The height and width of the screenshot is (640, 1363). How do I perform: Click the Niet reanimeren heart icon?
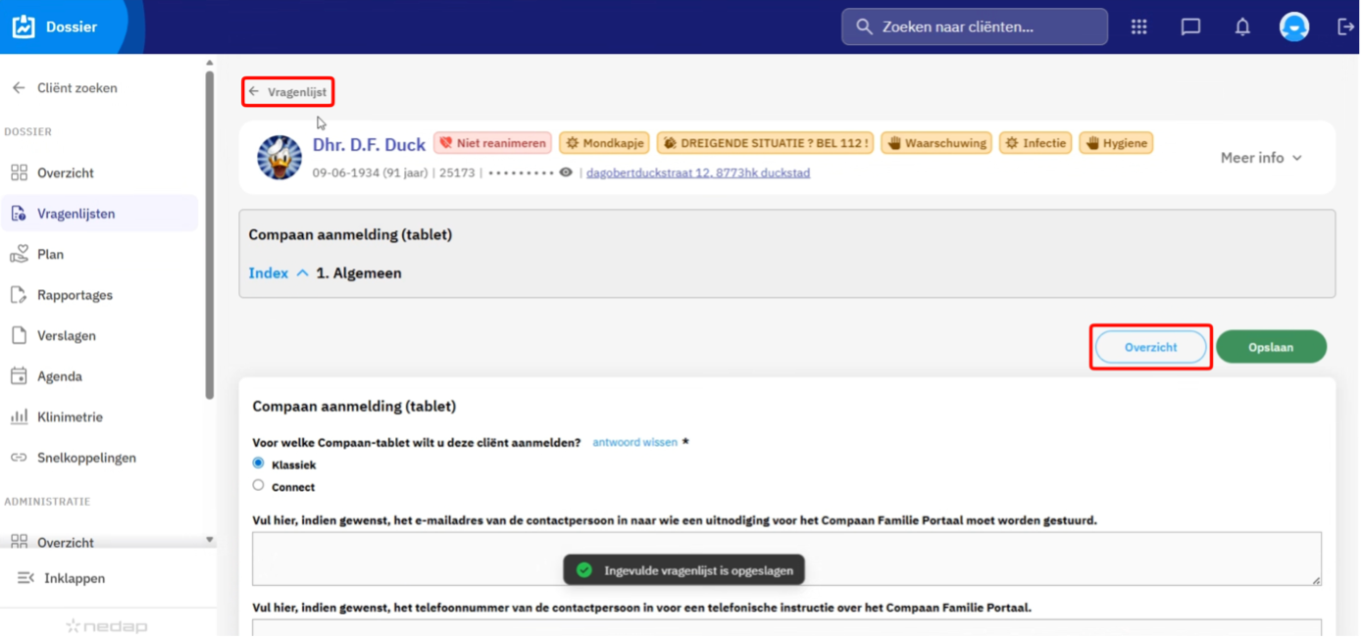[x=446, y=143]
